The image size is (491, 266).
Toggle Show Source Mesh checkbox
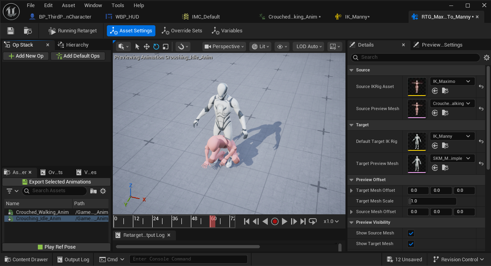pos(411,233)
